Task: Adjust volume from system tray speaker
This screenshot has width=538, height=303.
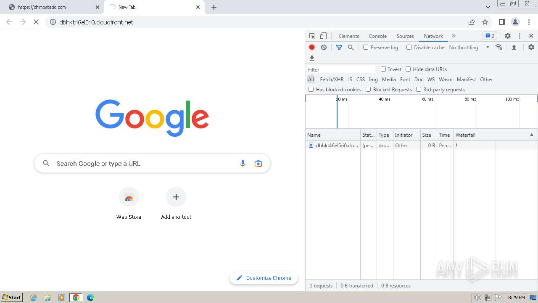Action: (x=478, y=298)
